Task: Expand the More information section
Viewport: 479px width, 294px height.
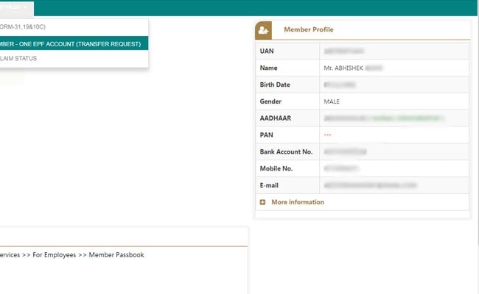Action: coord(297,202)
